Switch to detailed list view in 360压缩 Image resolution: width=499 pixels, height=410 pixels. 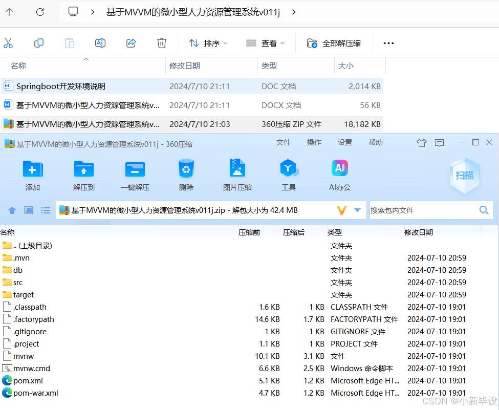45,210
